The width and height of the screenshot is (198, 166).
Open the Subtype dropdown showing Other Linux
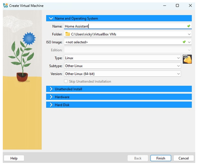click(122, 66)
